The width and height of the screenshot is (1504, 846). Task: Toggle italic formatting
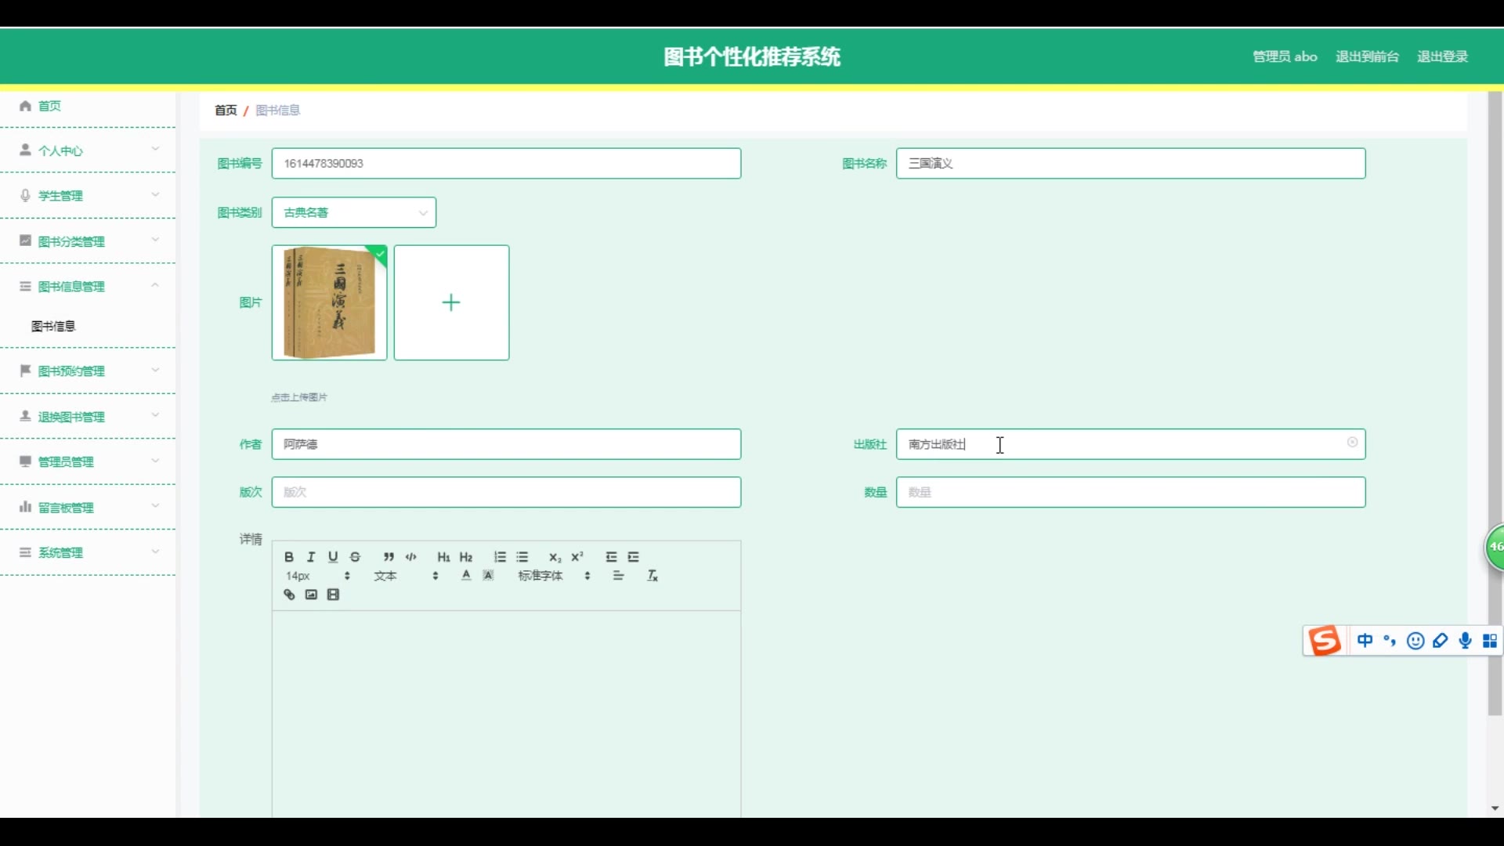(x=311, y=557)
